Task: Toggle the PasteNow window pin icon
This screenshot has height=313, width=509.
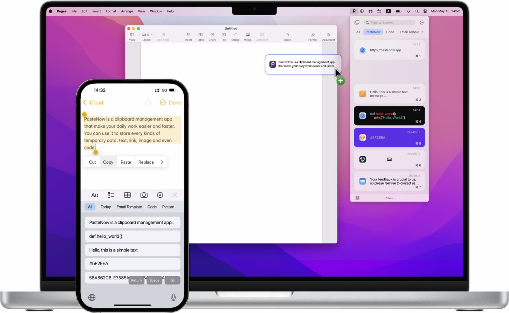Action: (x=357, y=23)
